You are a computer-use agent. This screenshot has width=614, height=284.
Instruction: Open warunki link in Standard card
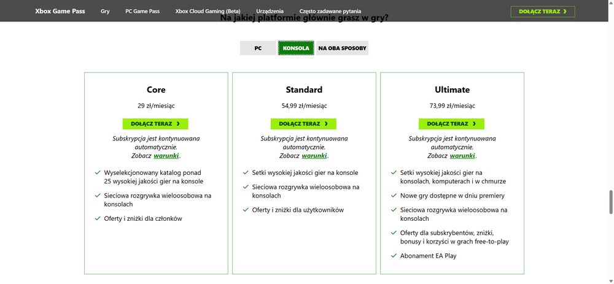coord(314,156)
